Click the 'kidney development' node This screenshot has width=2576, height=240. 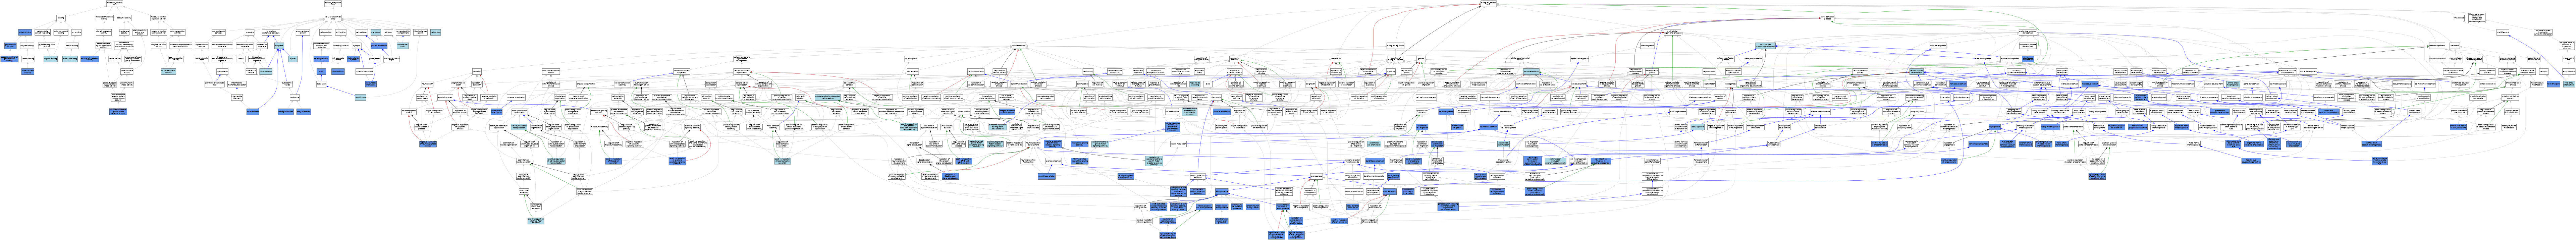[2070, 84]
